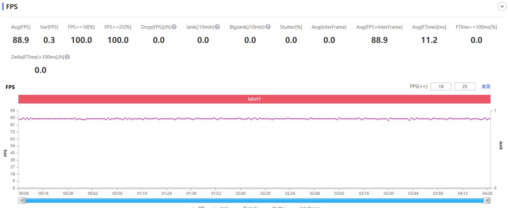Click help icon next to Jank(/10min)
This screenshot has width=508, height=208.
point(217,27)
